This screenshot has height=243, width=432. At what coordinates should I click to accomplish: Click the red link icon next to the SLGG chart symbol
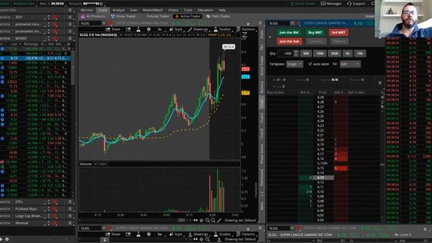(x=110, y=23)
